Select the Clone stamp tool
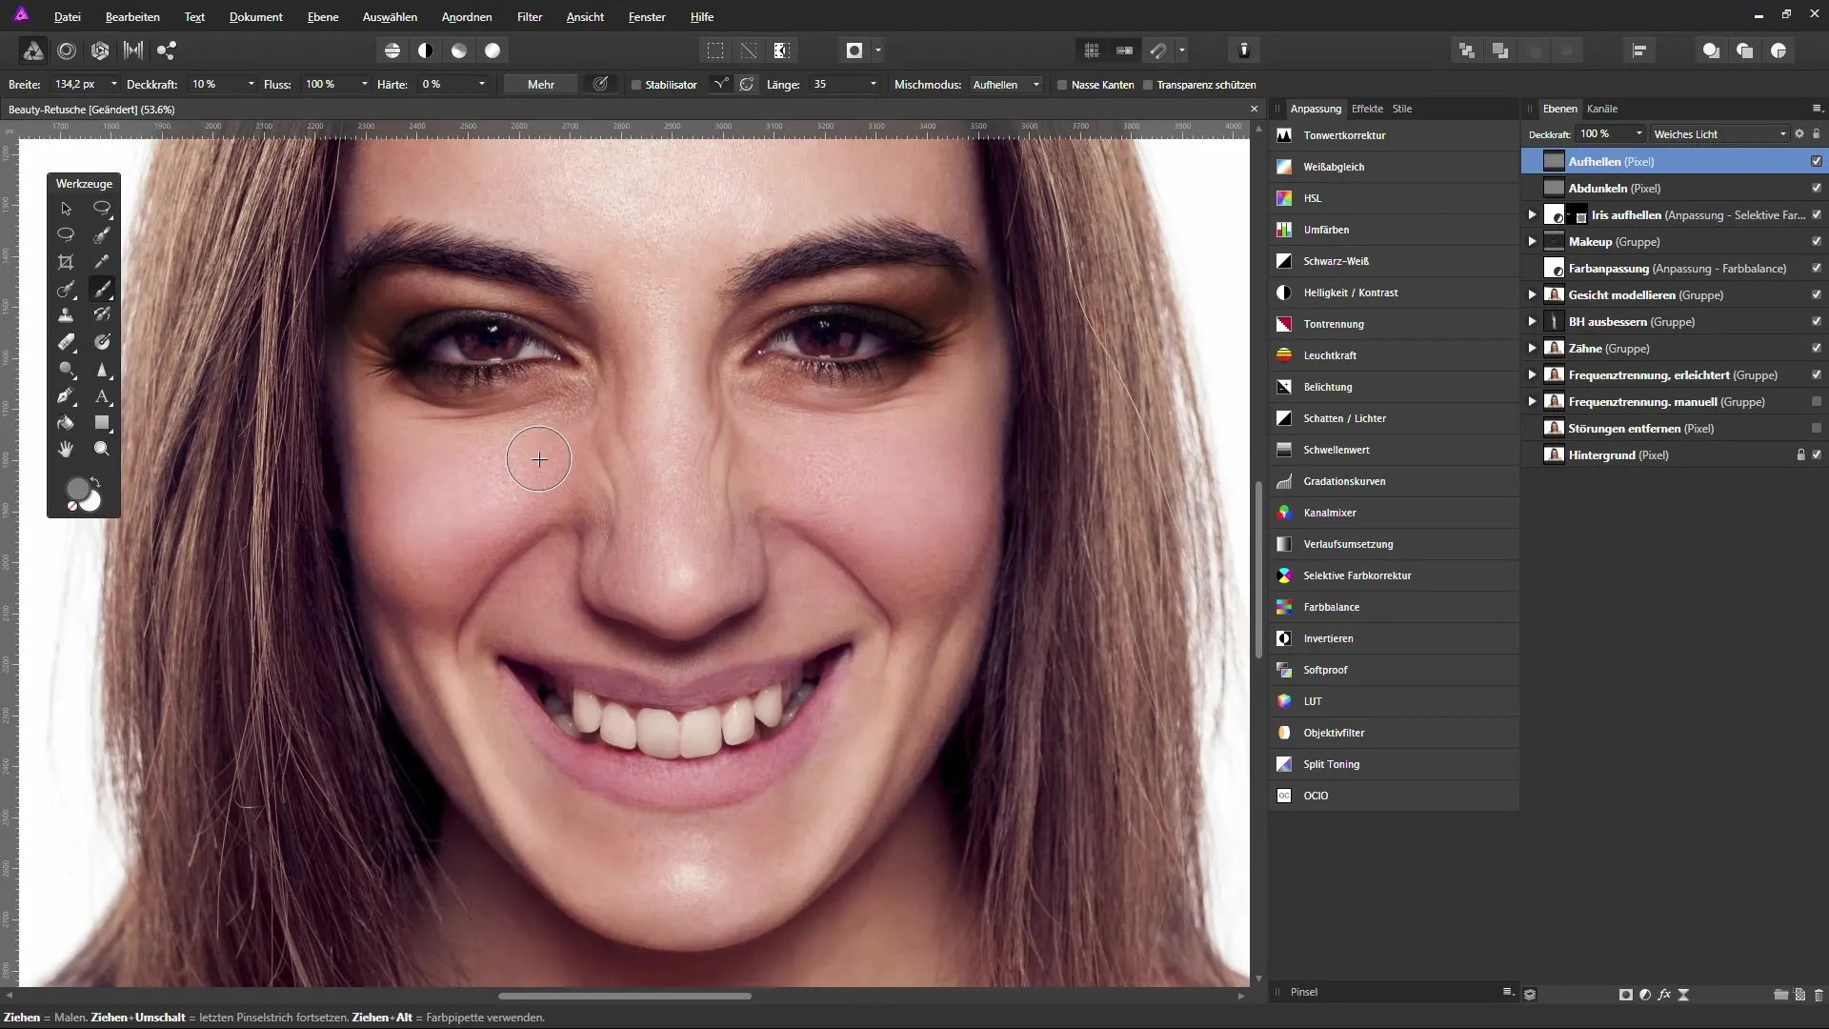 point(66,315)
